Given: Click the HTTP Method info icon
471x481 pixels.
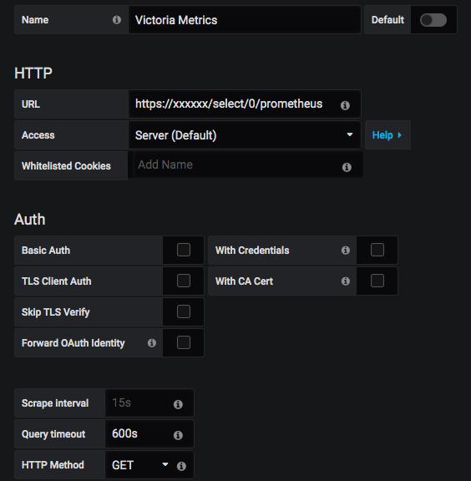Looking at the screenshot, I should (181, 466).
